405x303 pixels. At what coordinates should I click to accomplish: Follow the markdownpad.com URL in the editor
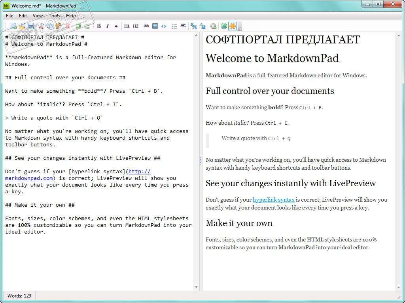[x=29, y=178]
